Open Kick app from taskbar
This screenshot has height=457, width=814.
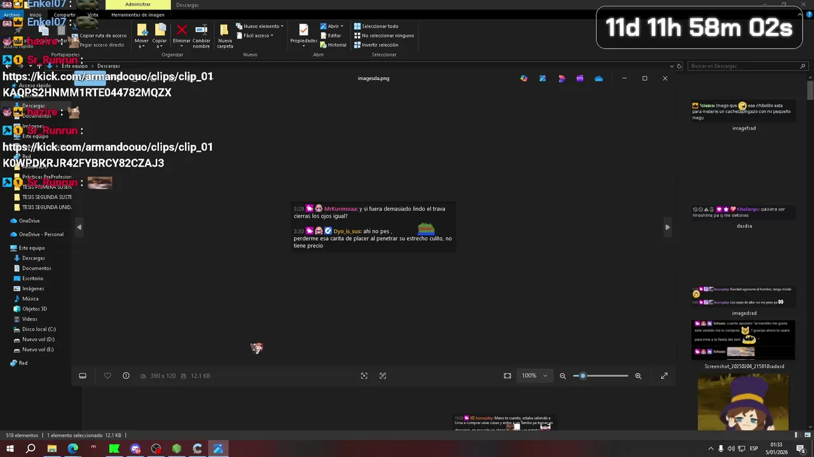click(114, 449)
